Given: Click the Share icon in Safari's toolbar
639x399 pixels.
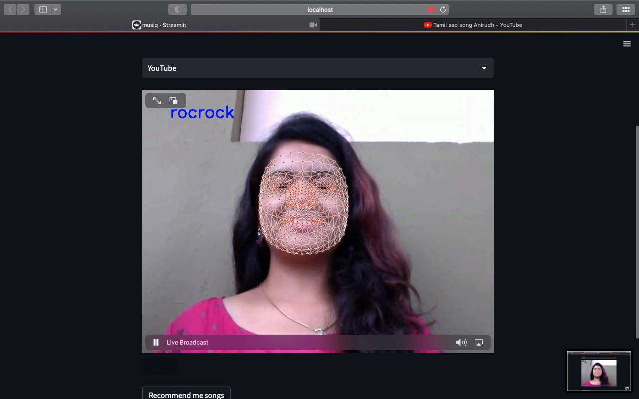Looking at the screenshot, I should point(603,9).
